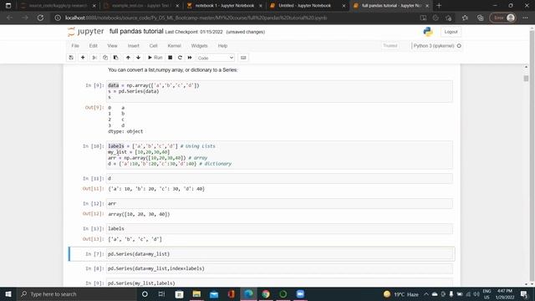535x301 pixels.
Task: Run the selected cell
Action: [x=155, y=58]
